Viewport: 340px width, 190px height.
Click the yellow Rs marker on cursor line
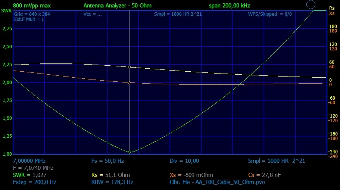[129, 67]
